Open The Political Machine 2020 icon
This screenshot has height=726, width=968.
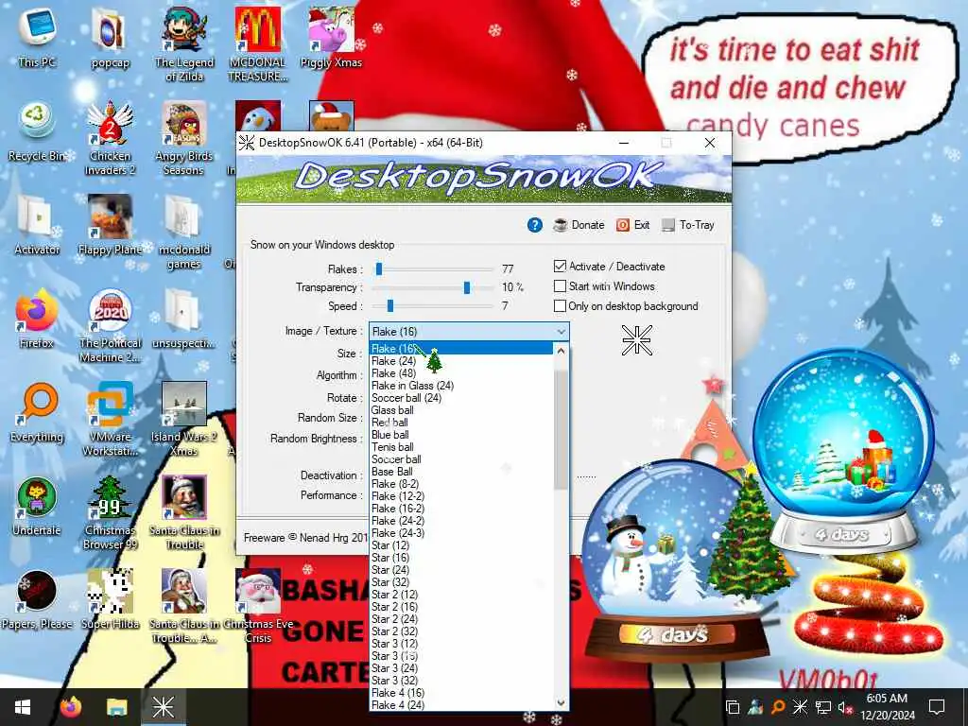pos(110,325)
